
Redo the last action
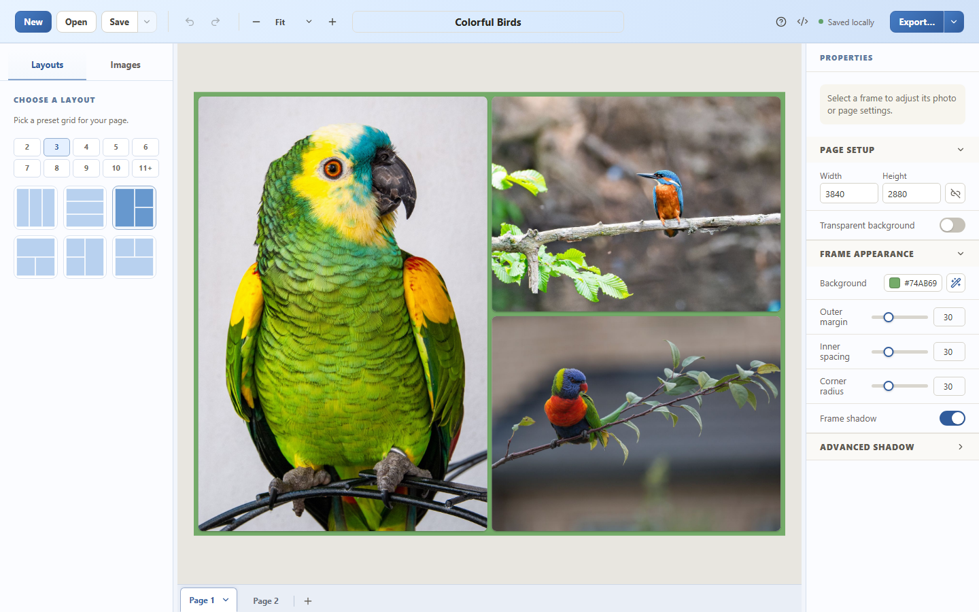[216, 22]
